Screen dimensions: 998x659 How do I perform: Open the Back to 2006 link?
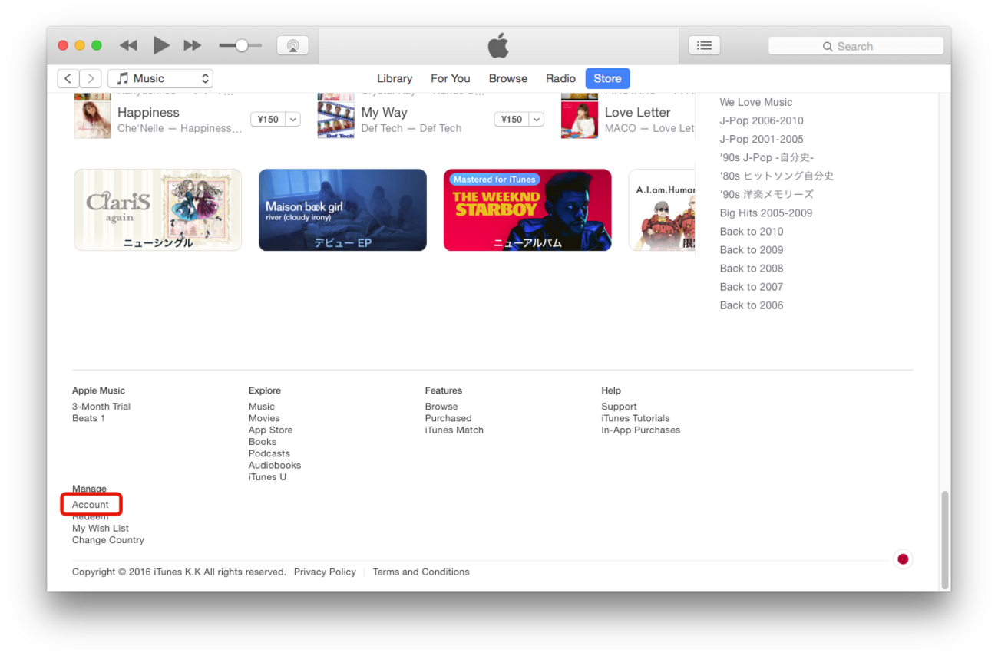point(752,305)
